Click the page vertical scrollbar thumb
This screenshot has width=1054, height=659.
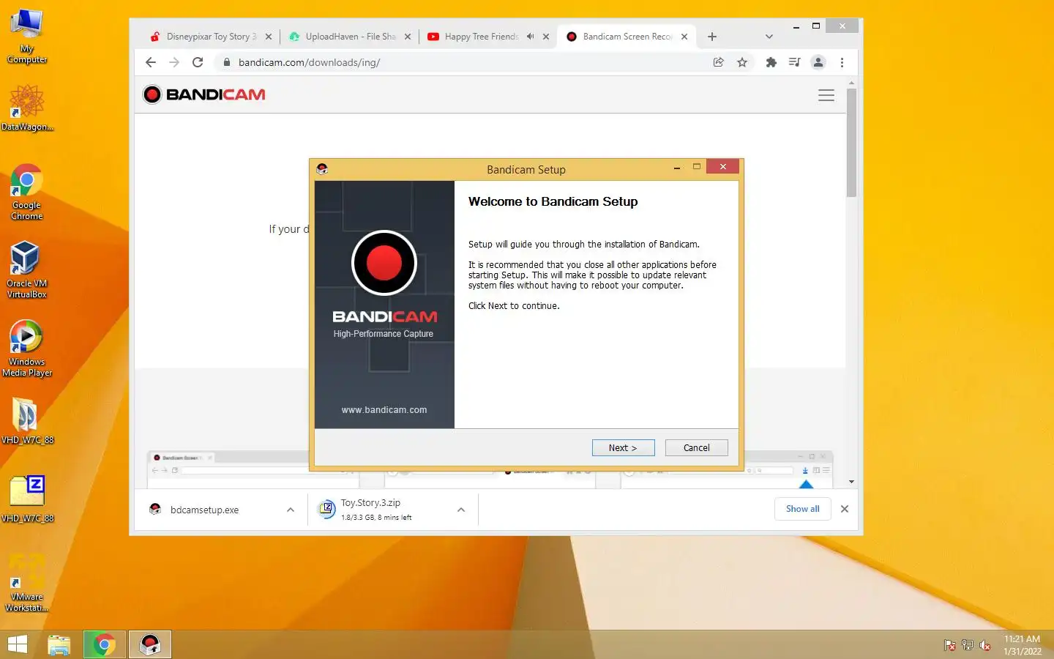click(851, 143)
